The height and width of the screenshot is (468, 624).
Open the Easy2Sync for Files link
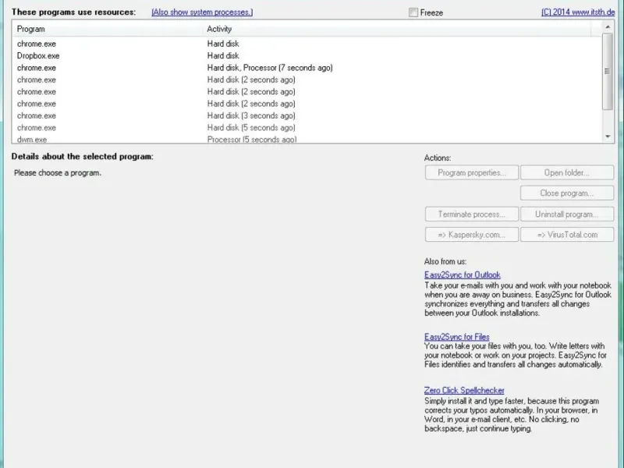(456, 337)
